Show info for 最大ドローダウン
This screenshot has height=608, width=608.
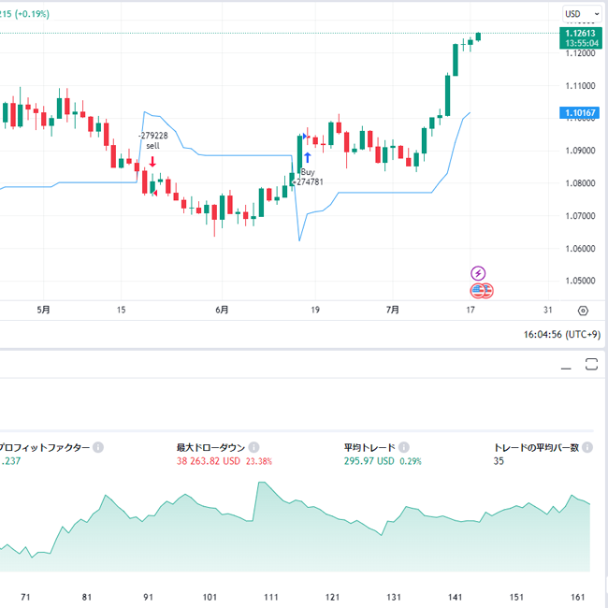coord(253,447)
